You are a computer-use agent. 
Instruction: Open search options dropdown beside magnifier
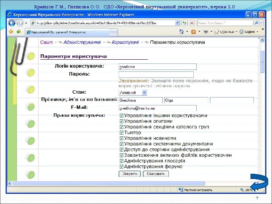261,23
